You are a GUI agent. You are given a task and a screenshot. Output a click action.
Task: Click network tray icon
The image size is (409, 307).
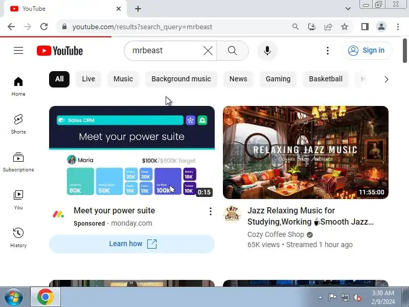tap(345, 297)
